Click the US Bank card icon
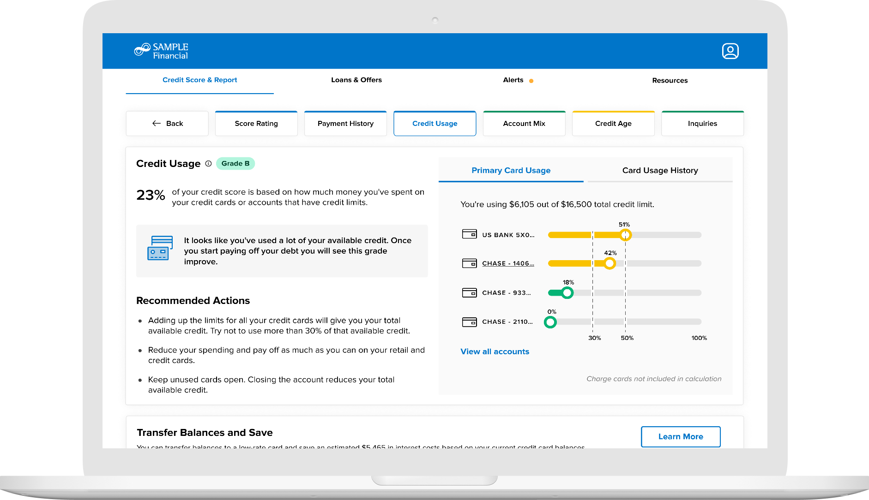Image resolution: width=869 pixels, height=500 pixels. coord(469,234)
